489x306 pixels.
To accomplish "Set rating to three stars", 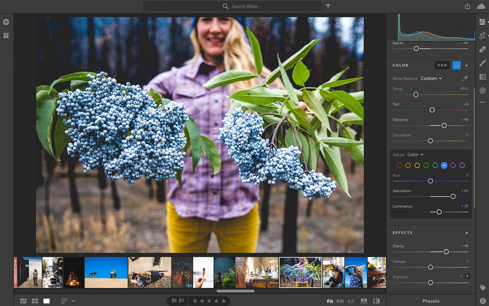I will pos(209,301).
